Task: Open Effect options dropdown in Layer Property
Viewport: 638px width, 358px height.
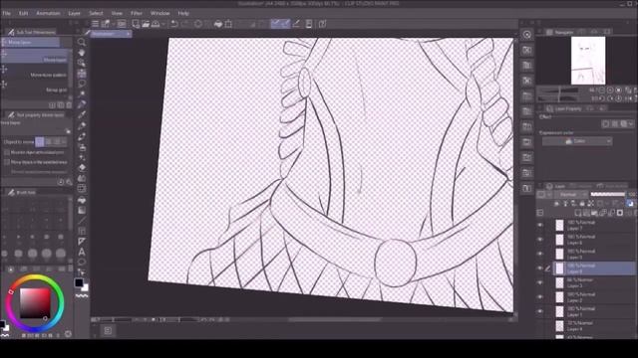Action: pyautogui.click(x=631, y=124)
